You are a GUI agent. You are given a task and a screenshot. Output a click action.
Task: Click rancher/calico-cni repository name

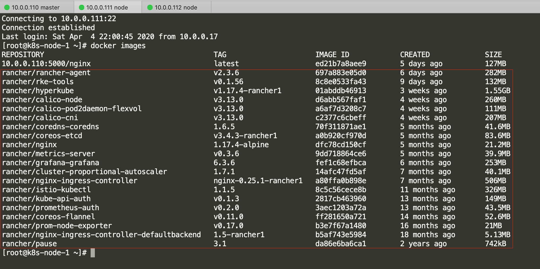coord(40,118)
